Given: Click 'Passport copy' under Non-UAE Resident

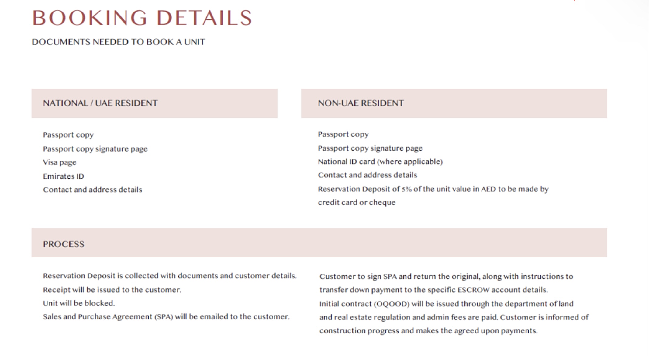Looking at the screenshot, I should pyautogui.click(x=343, y=134).
